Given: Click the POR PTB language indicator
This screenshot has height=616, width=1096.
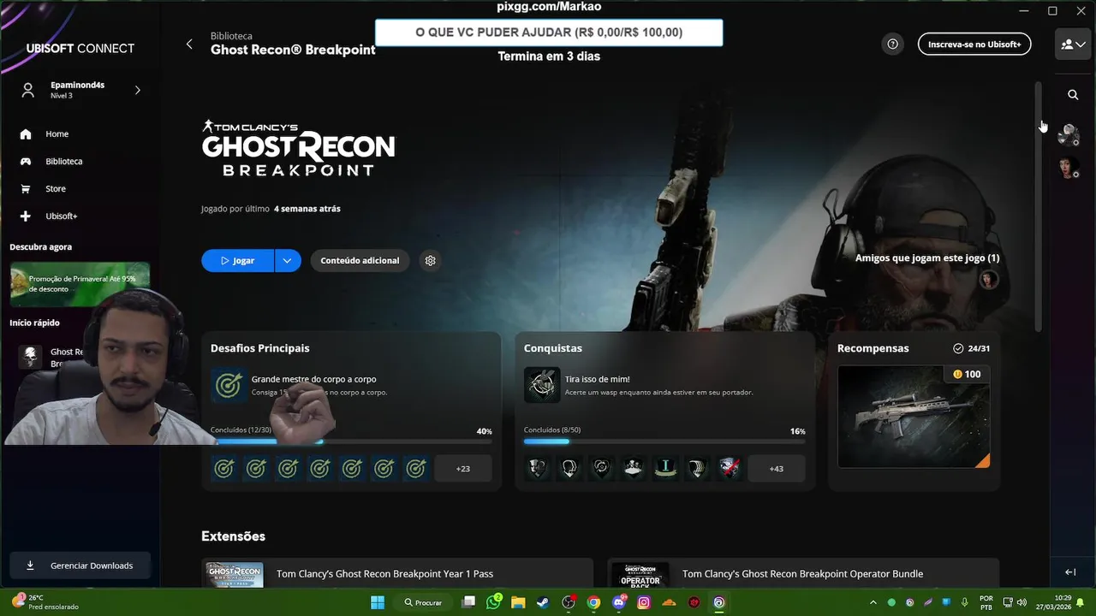Looking at the screenshot, I should (x=986, y=602).
